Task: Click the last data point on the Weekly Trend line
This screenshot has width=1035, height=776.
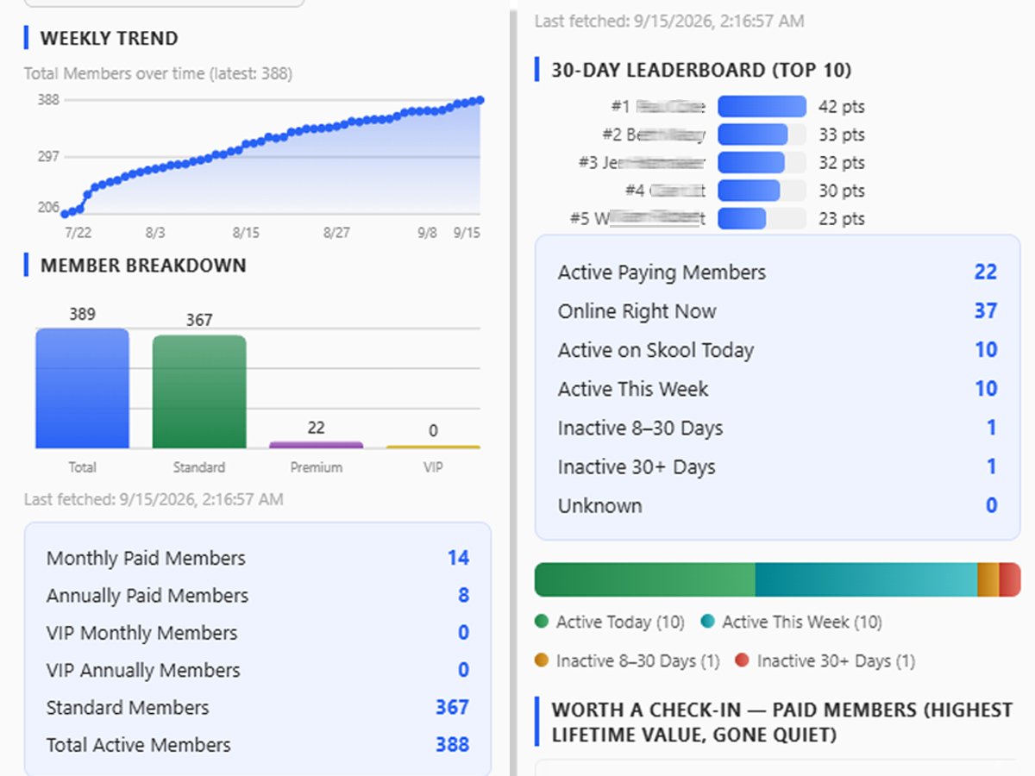Action: [480, 100]
